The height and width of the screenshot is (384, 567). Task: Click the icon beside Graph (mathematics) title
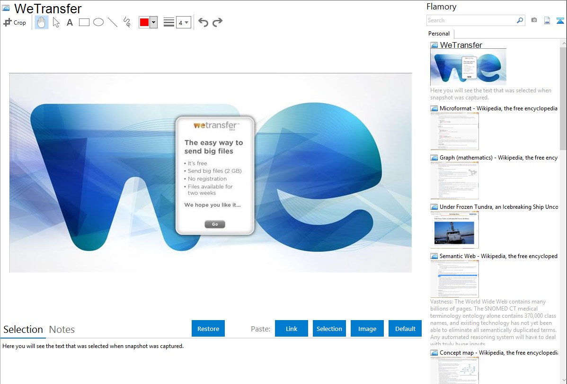pos(434,158)
